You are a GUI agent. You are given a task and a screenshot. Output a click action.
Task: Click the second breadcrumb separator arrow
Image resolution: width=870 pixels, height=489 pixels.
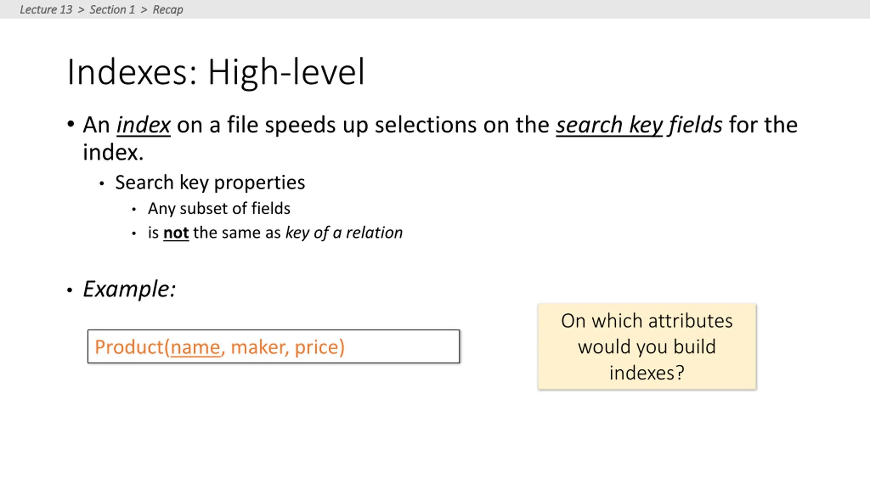(x=144, y=10)
